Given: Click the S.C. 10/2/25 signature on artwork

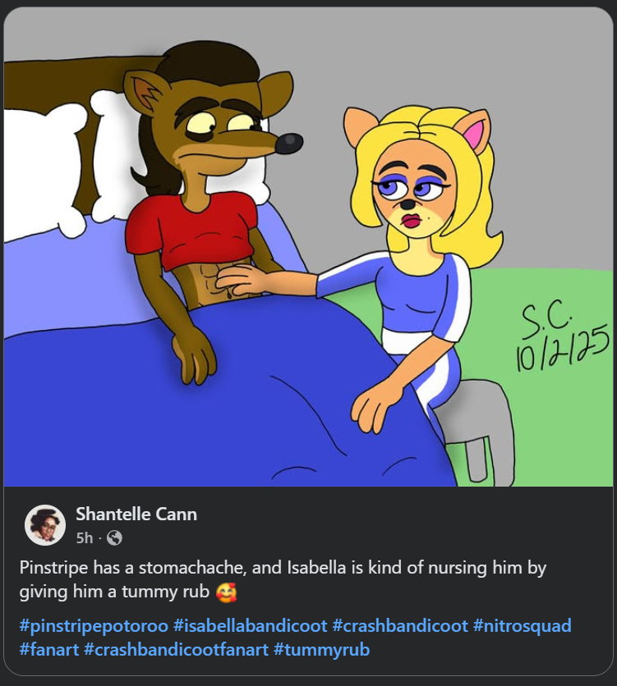Looking at the screenshot, I should coord(562,337).
